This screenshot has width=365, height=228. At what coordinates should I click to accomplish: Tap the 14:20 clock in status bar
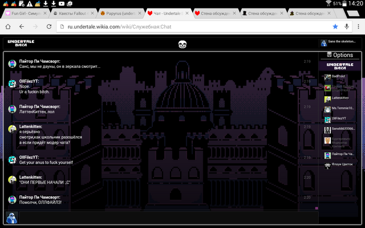(x=356, y=3)
